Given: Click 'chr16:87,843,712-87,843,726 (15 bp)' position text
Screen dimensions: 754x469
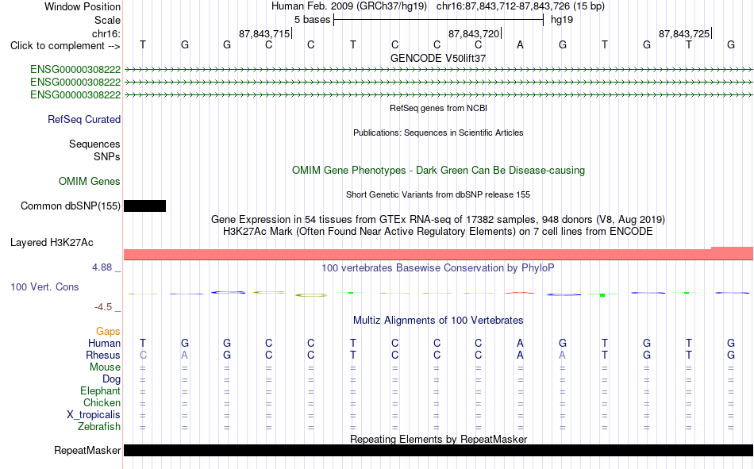Looking at the screenshot, I should tap(521, 6).
